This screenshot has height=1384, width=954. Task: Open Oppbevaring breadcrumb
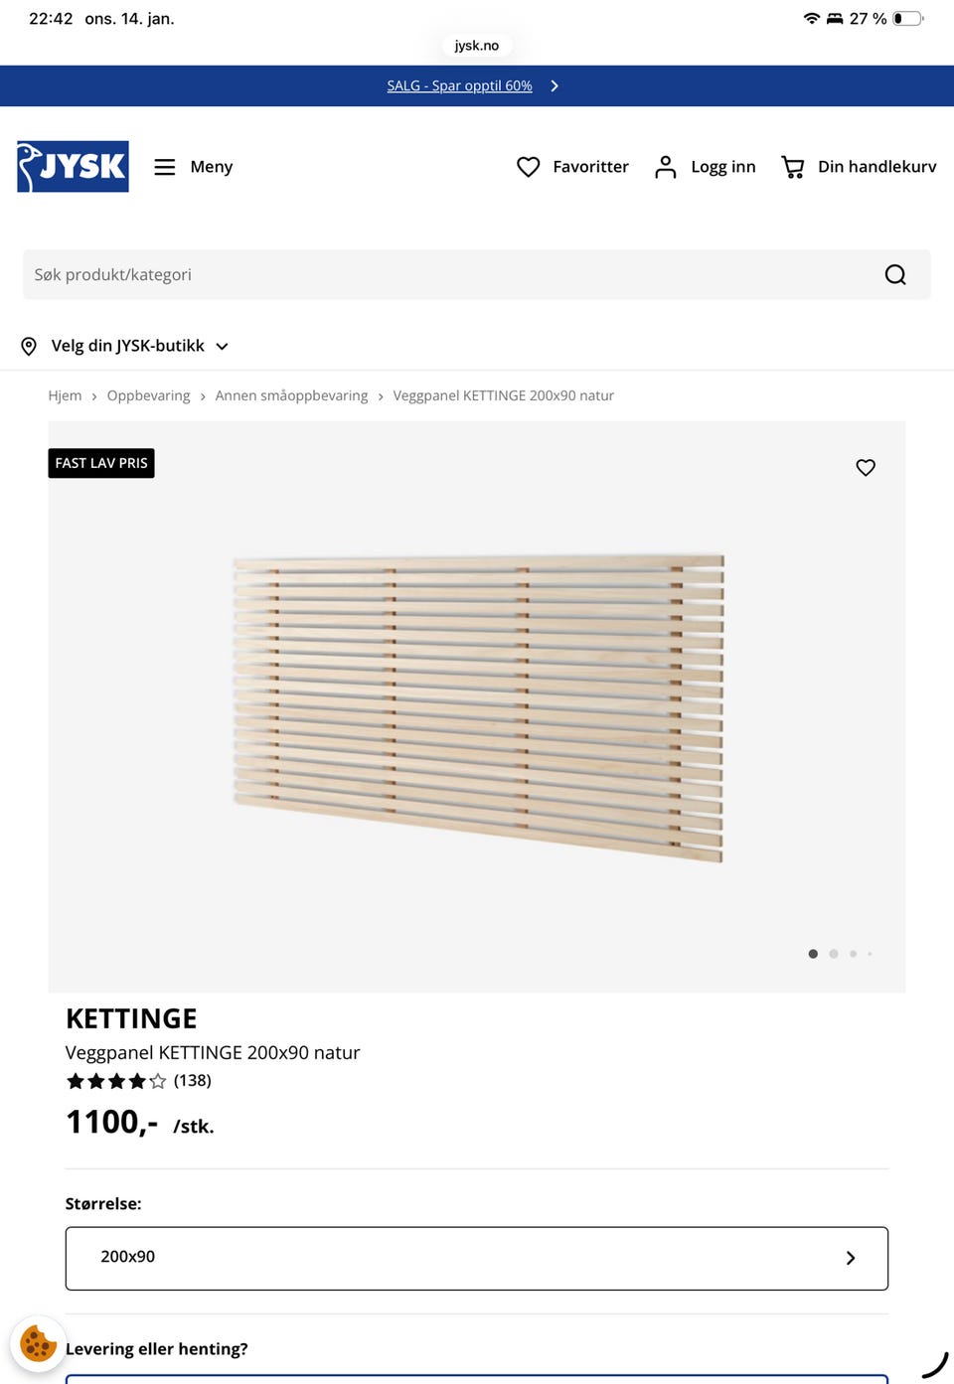point(148,395)
